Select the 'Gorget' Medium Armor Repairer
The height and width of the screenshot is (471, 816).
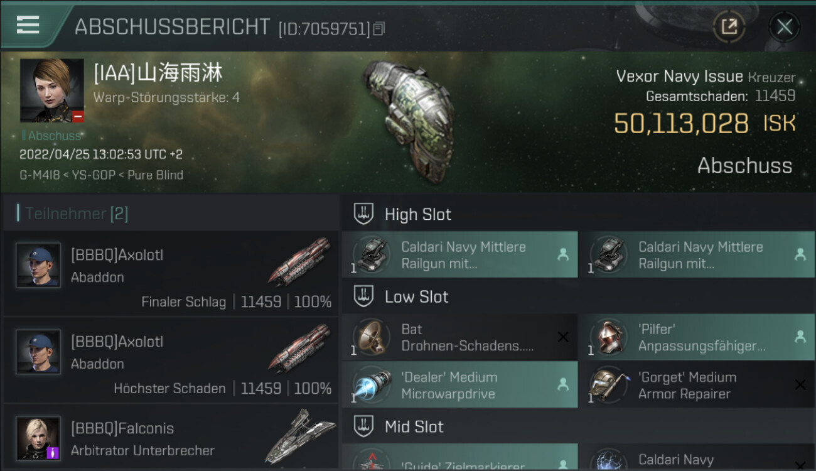click(x=697, y=385)
